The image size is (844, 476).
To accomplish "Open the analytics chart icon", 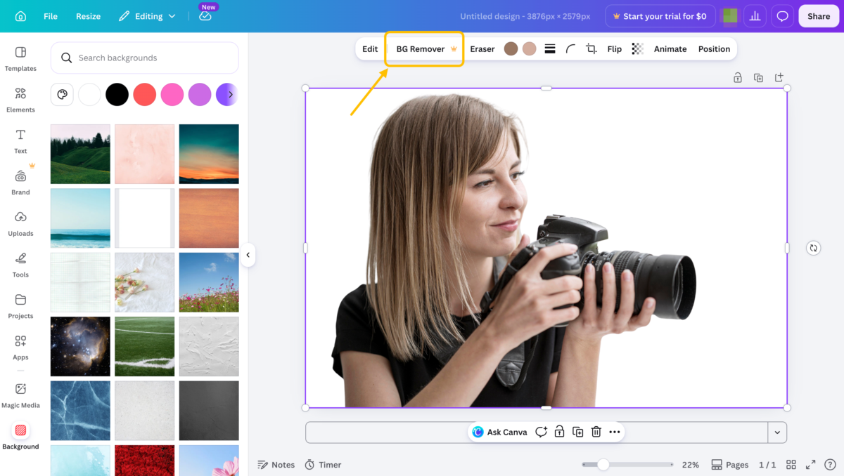I will pyautogui.click(x=755, y=16).
